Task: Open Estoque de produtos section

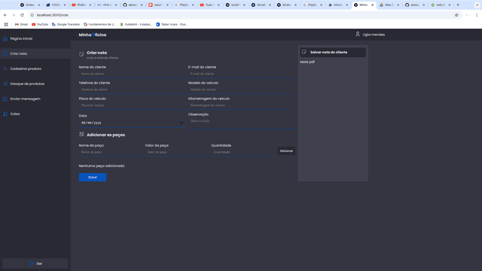Action: point(27,84)
